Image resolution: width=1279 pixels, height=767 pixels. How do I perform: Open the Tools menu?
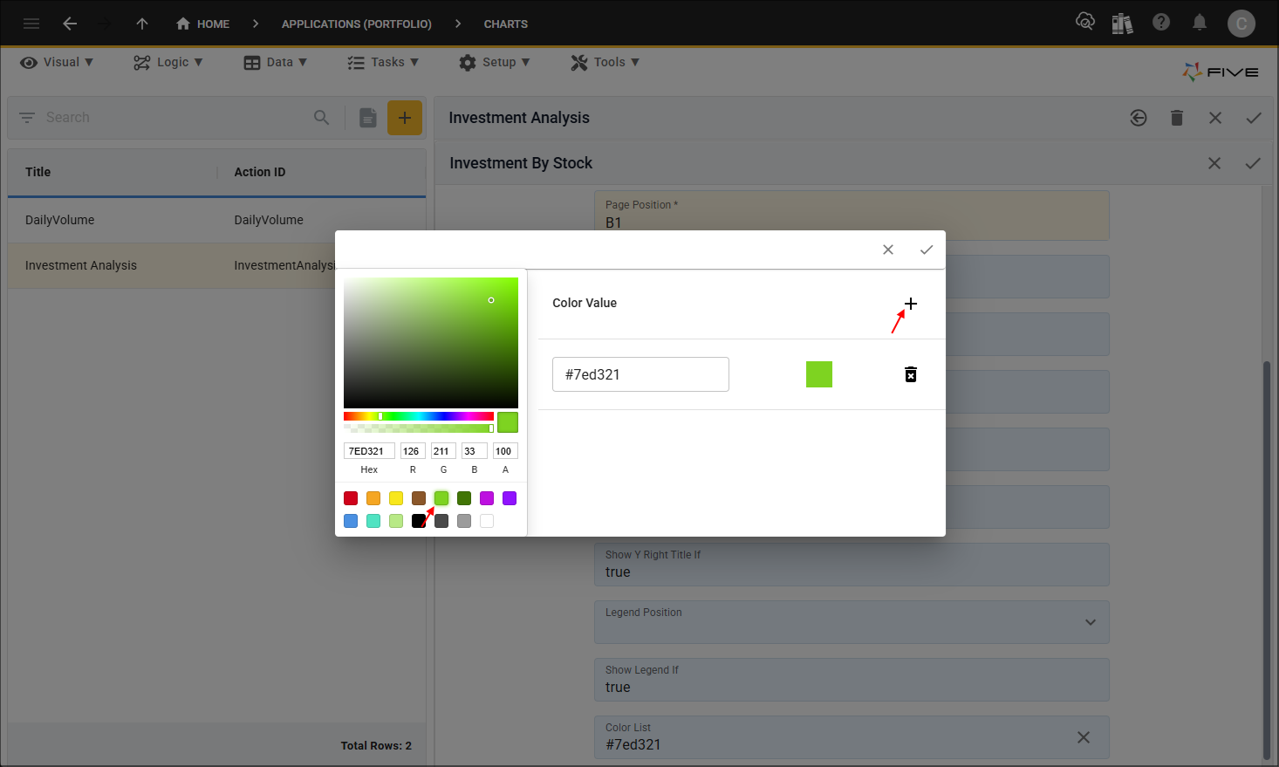[605, 62]
